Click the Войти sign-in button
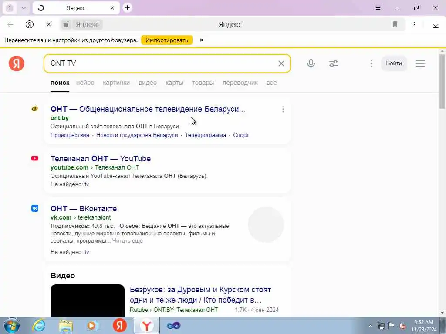Screen dimensions: 446x334 (394, 63)
